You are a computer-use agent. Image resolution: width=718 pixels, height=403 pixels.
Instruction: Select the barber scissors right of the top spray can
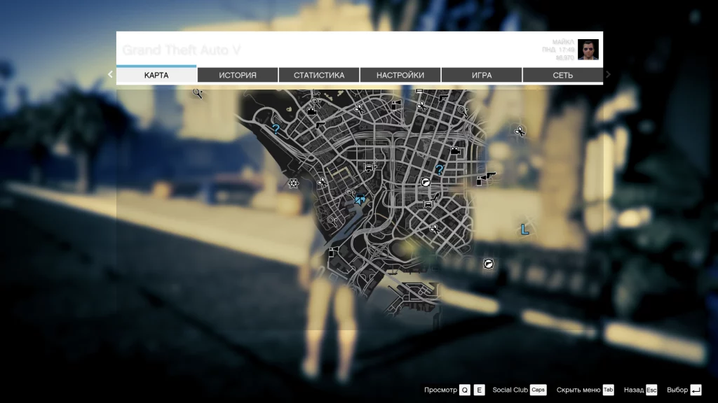pyautogui.click(x=421, y=106)
